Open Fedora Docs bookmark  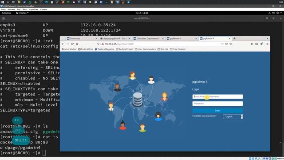(x=86, y=49)
